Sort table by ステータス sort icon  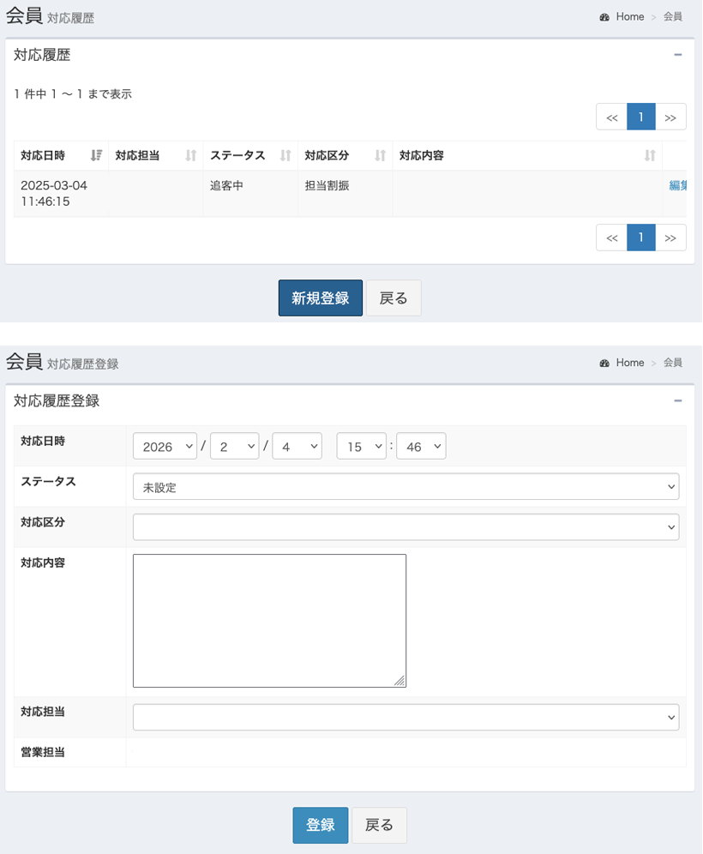pos(285,156)
